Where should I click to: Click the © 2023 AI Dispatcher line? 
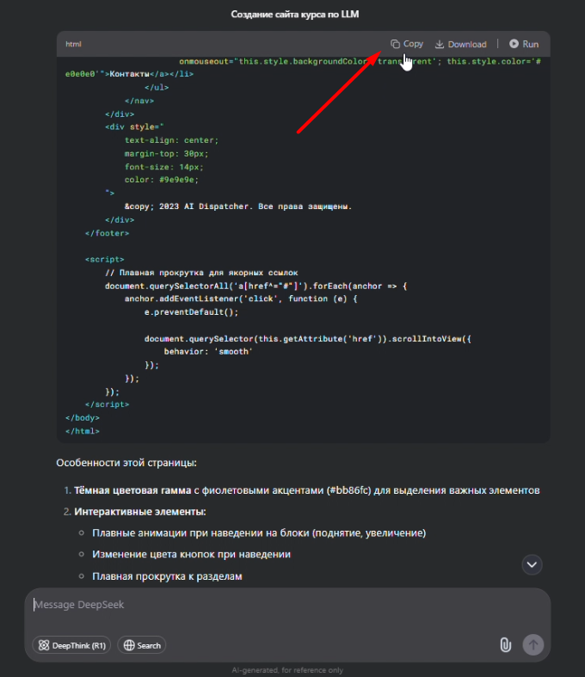coord(238,206)
